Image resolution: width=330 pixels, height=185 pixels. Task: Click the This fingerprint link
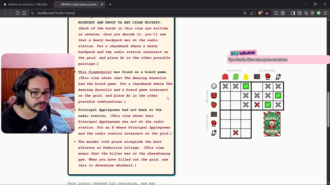95,72
